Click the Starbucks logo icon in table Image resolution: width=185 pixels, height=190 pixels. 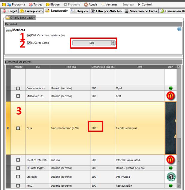pos(171,177)
